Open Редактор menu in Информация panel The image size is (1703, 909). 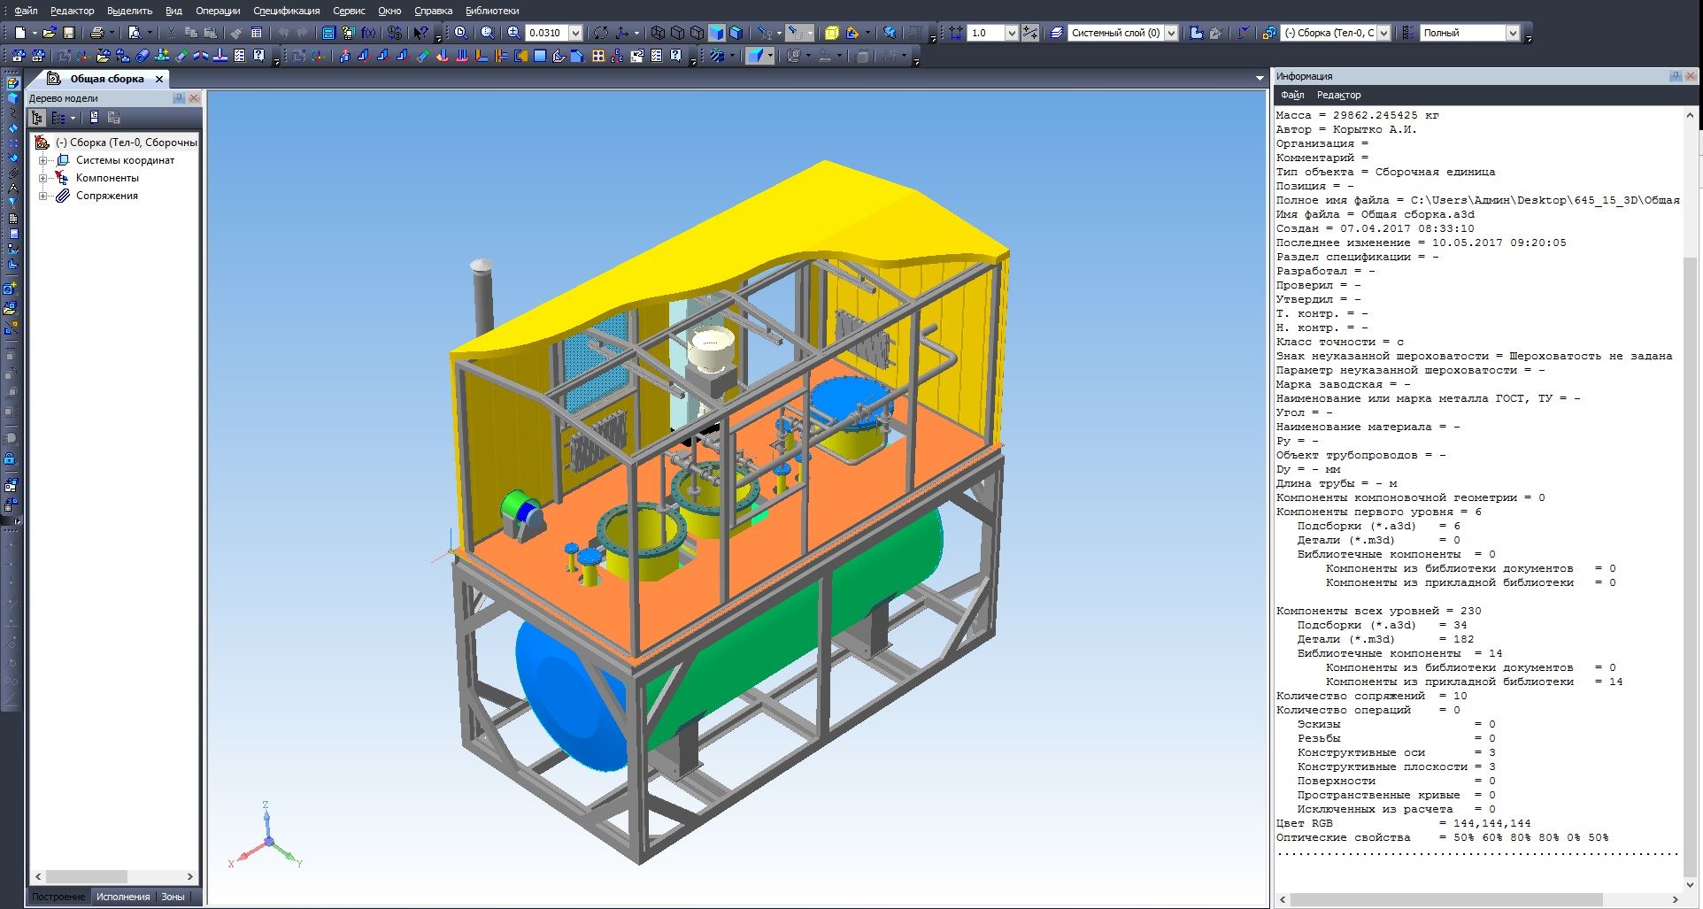tap(1338, 95)
